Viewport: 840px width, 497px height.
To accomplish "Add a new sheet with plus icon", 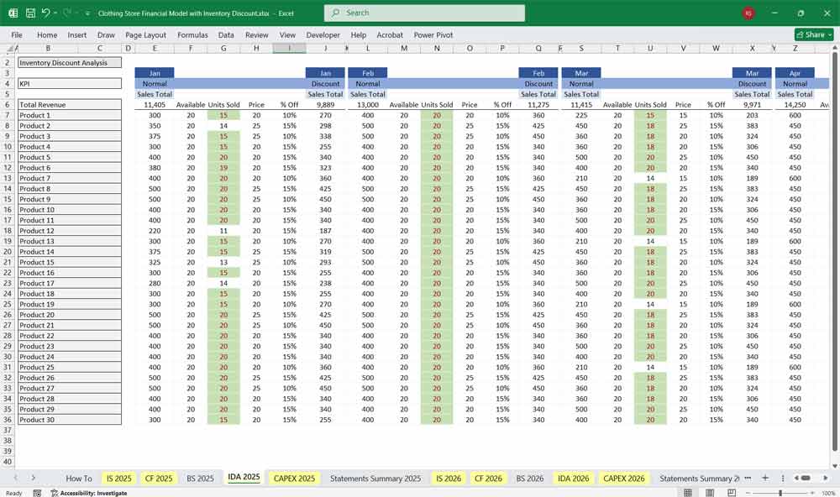I will coord(765,478).
